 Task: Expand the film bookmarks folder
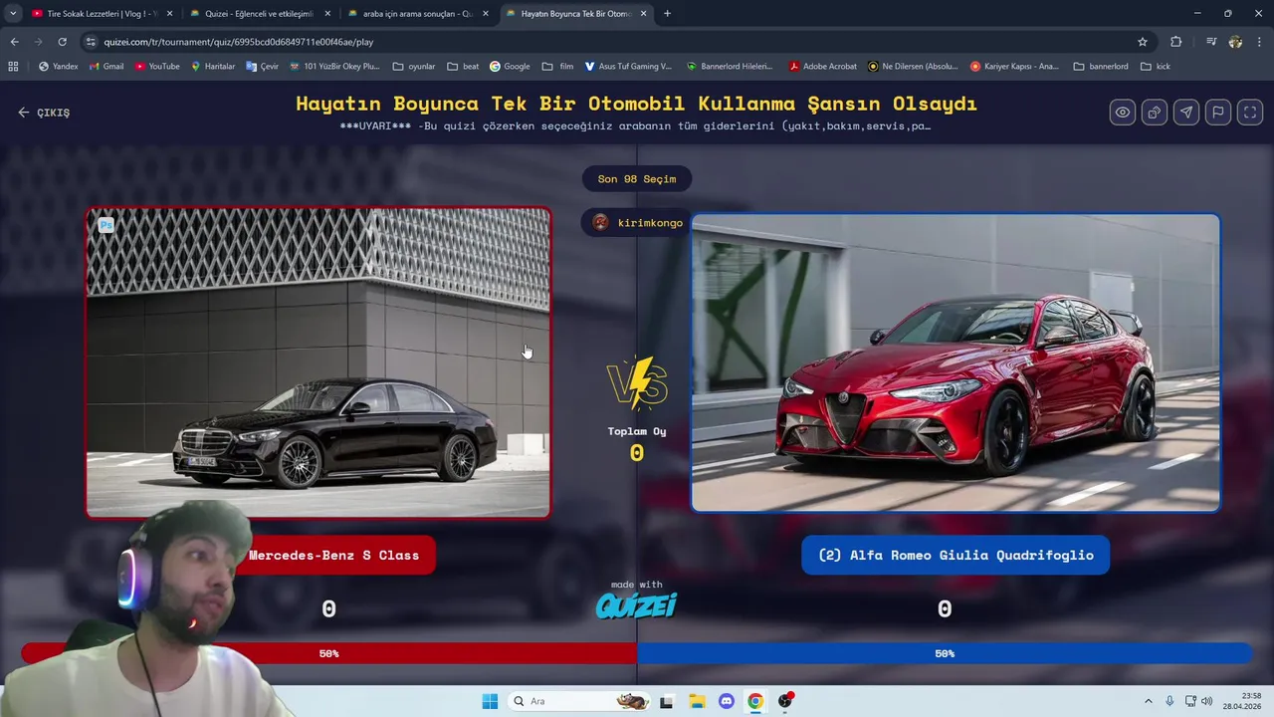(x=557, y=66)
